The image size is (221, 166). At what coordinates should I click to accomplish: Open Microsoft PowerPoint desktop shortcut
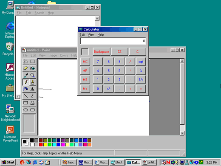point(10,134)
